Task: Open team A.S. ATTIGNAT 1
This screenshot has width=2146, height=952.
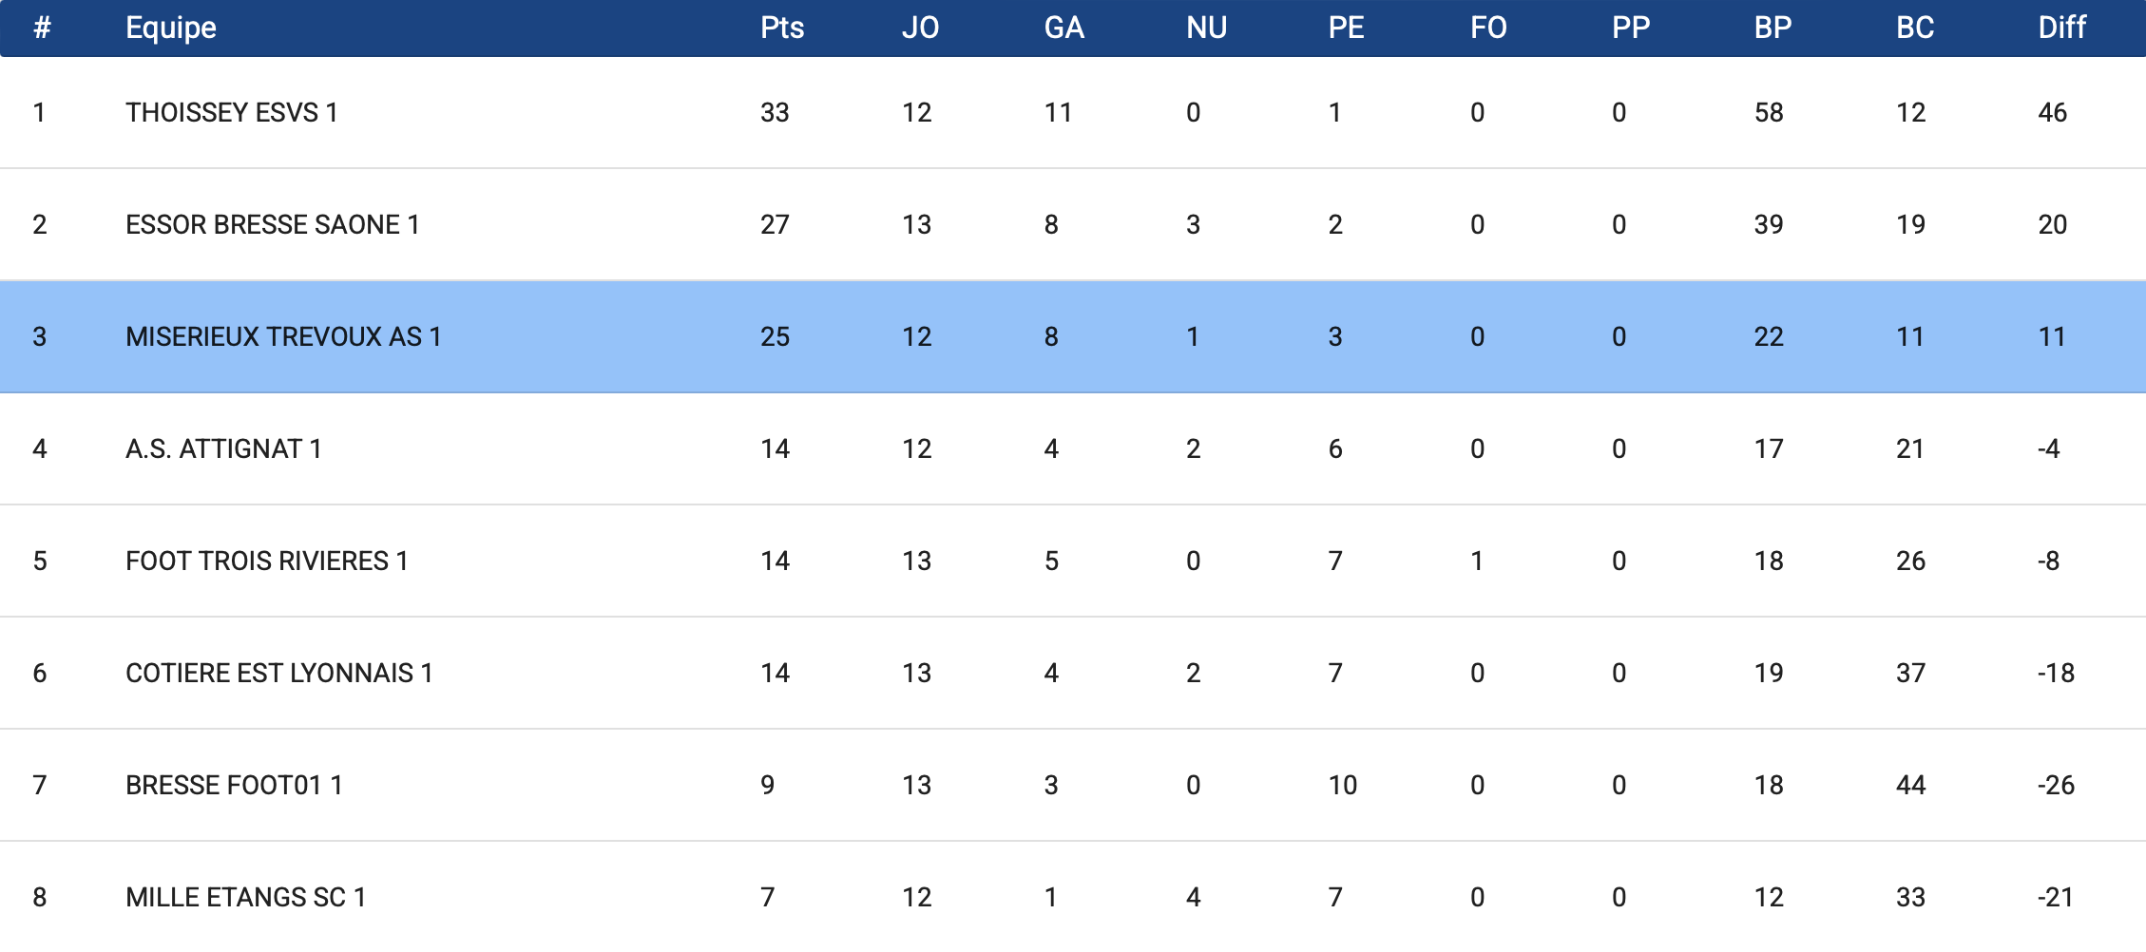Action: pyautogui.click(x=223, y=449)
